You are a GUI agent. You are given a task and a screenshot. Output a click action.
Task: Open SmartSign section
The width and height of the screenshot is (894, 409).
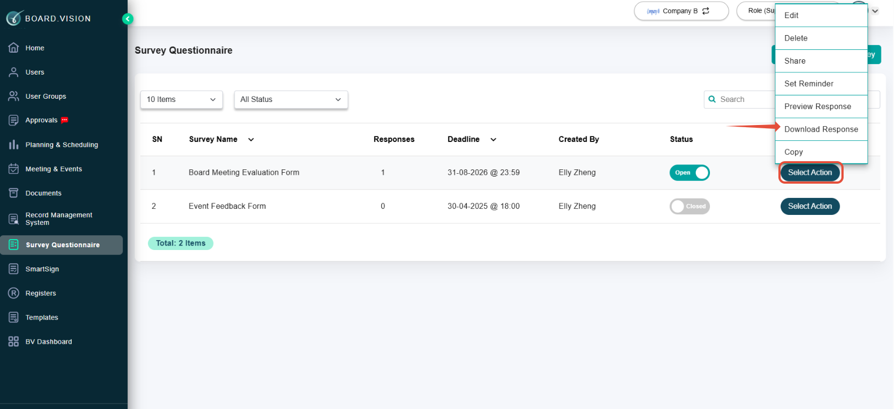click(x=42, y=269)
